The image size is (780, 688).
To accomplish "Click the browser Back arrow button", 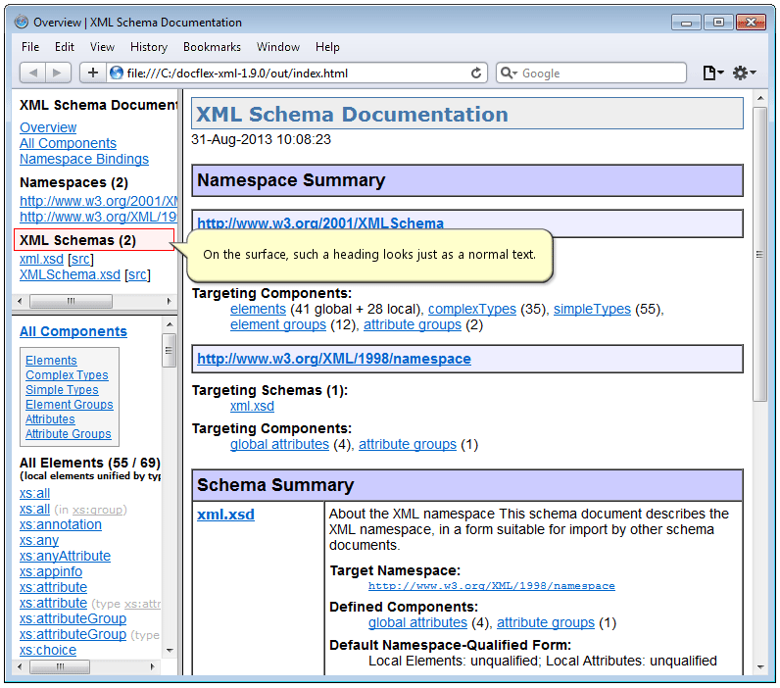I will click(33, 73).
